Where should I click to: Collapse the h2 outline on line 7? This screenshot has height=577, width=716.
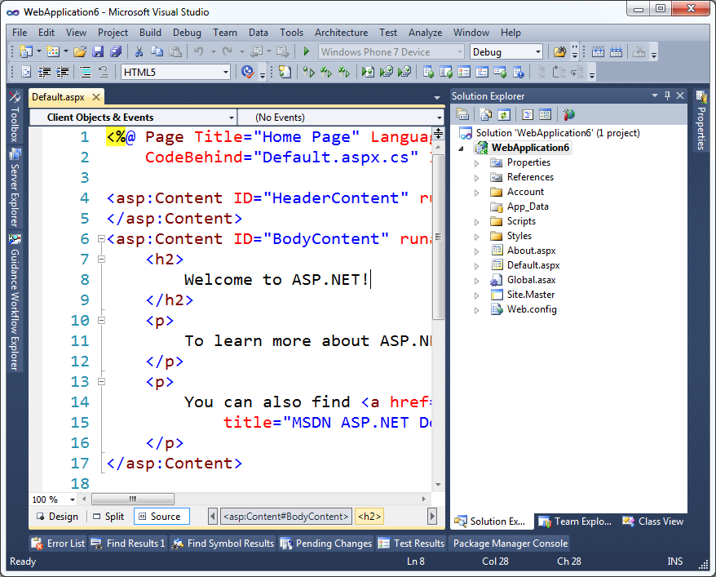(101, 259)
